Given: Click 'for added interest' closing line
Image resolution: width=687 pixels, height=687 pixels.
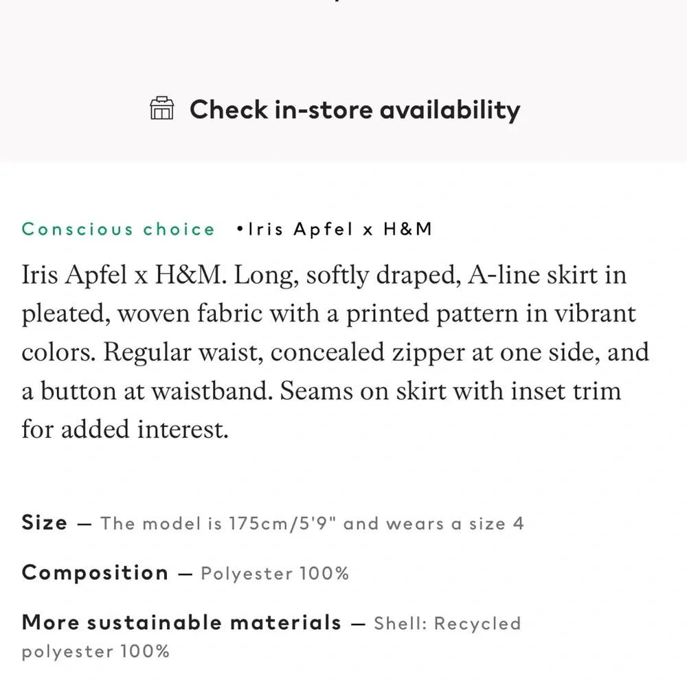Looking at the screenshot, I should [x=124, y=429].
